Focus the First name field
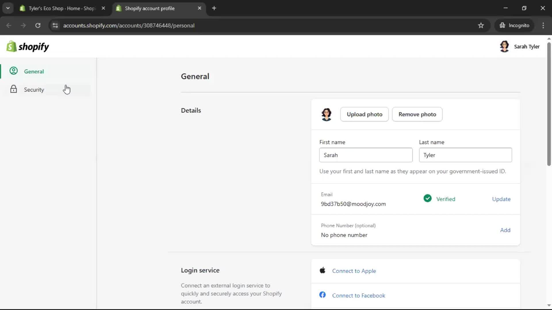 click(366, 155)
